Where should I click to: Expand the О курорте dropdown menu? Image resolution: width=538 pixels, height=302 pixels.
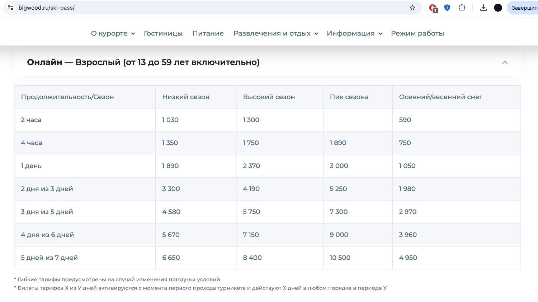click(x=113, y=33)
